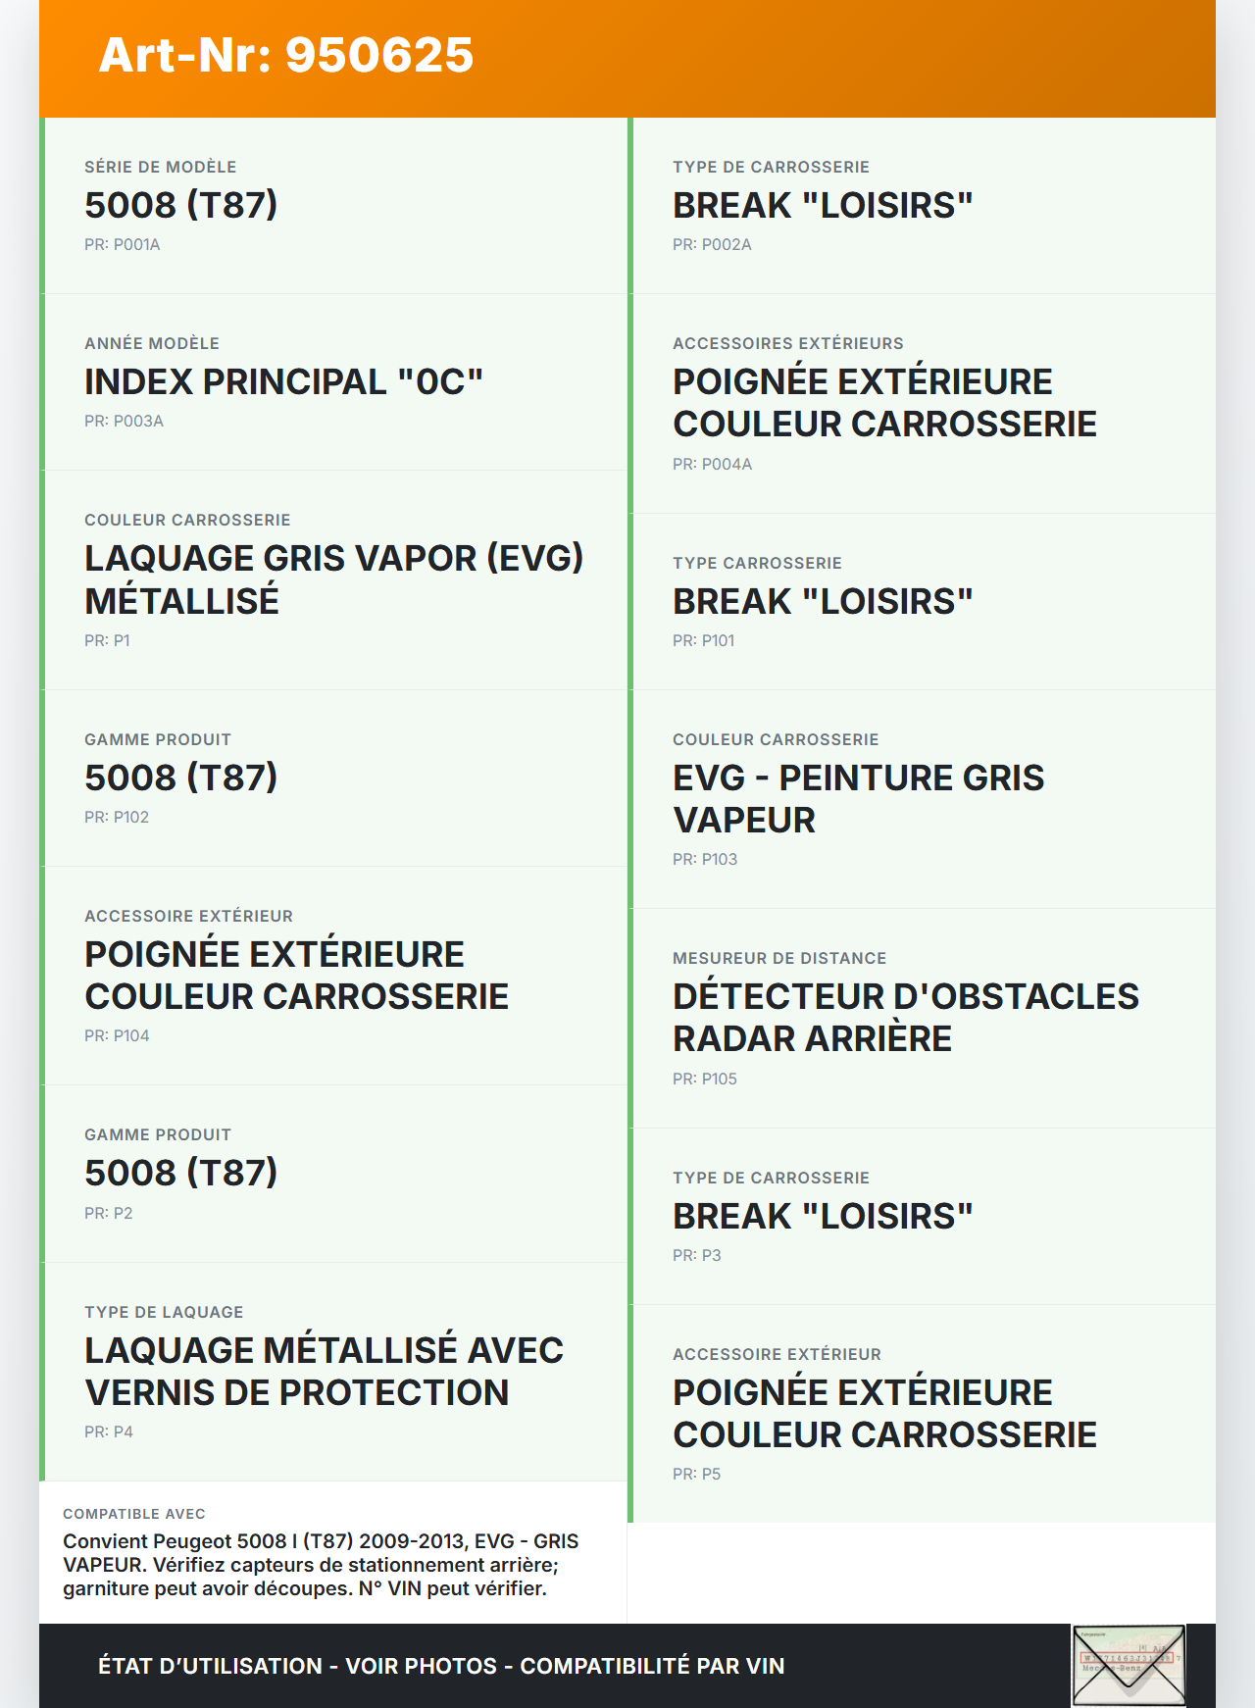Click the envelope VIN document icon
1255x1708 pixels.
tap(1129, 1666)
